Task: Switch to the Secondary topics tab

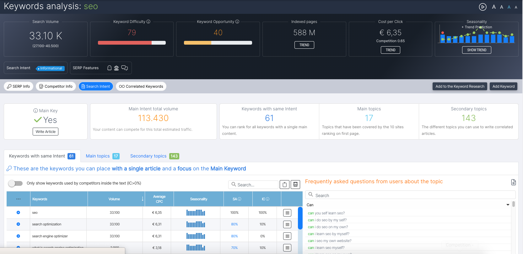Action: click(154, 156)
